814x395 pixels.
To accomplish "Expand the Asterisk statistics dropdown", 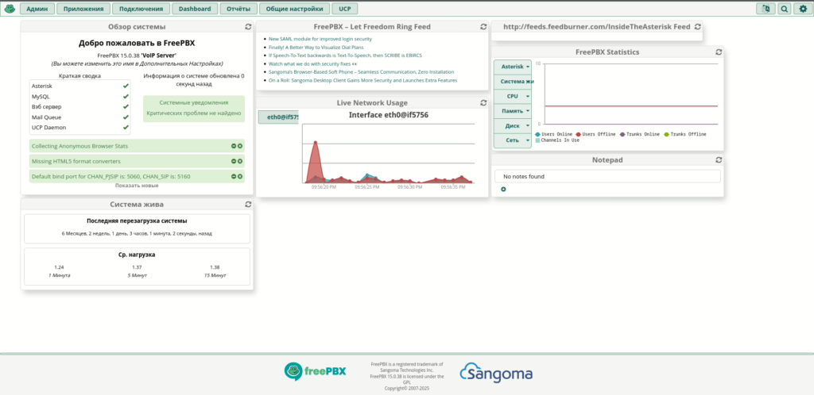I will pyautogui.click(x=513, y=67).
